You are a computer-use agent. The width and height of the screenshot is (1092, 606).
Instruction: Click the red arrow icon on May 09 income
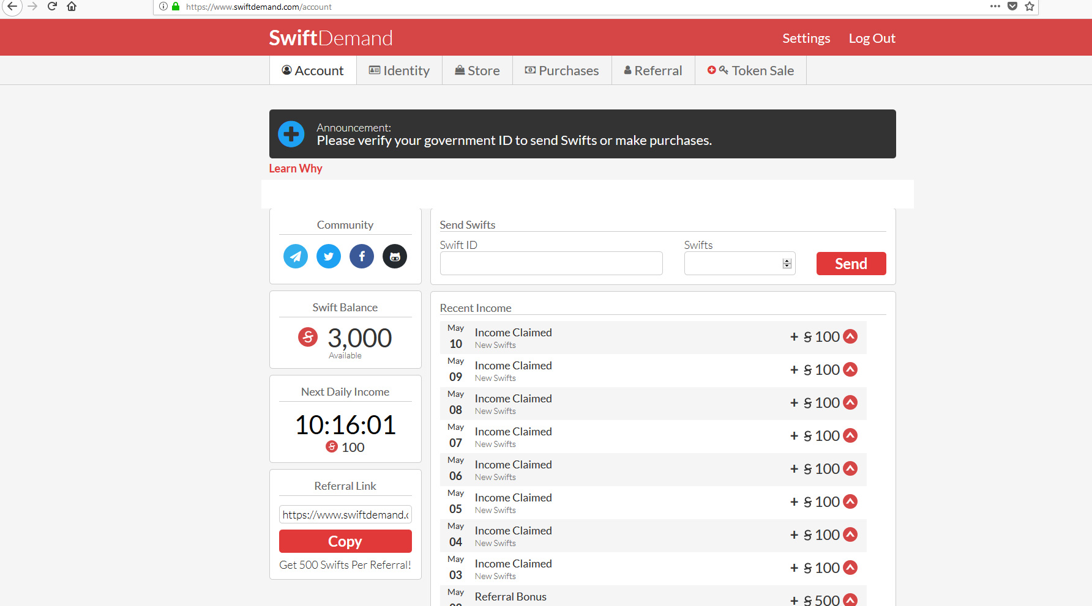850,369
